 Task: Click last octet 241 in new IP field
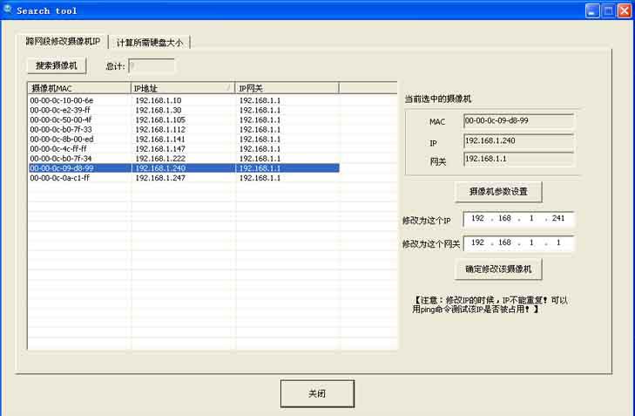(x=557, y=219)
